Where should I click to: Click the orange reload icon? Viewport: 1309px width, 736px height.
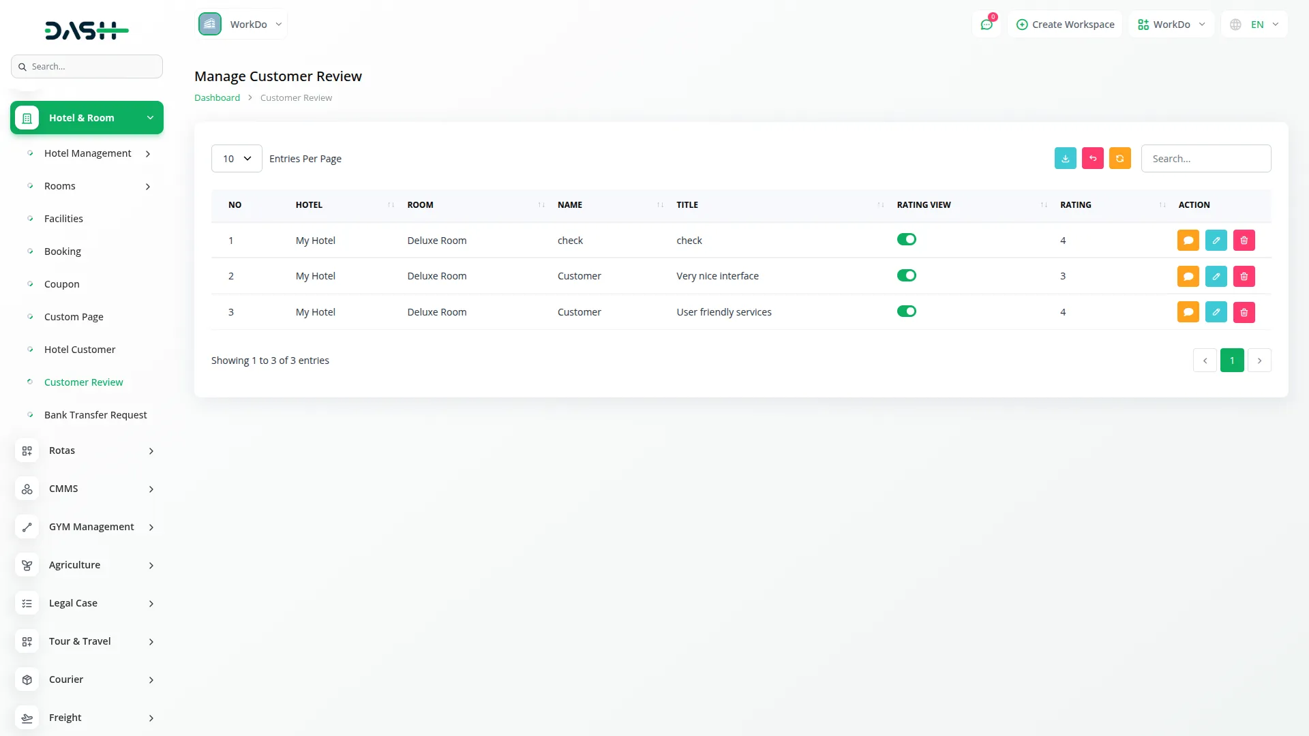(1119, 158)
